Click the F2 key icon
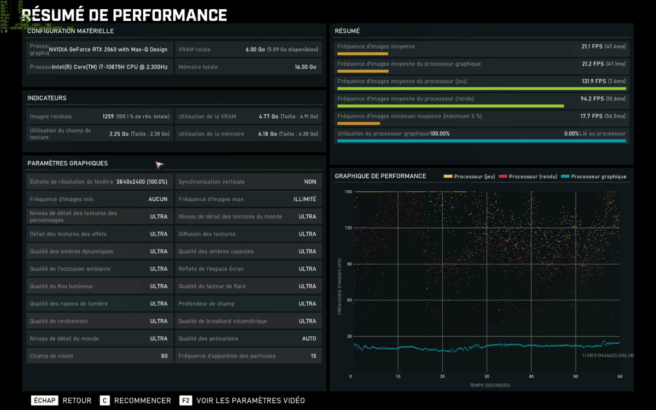This screenshot has height=410, width=656. point(186,400)
